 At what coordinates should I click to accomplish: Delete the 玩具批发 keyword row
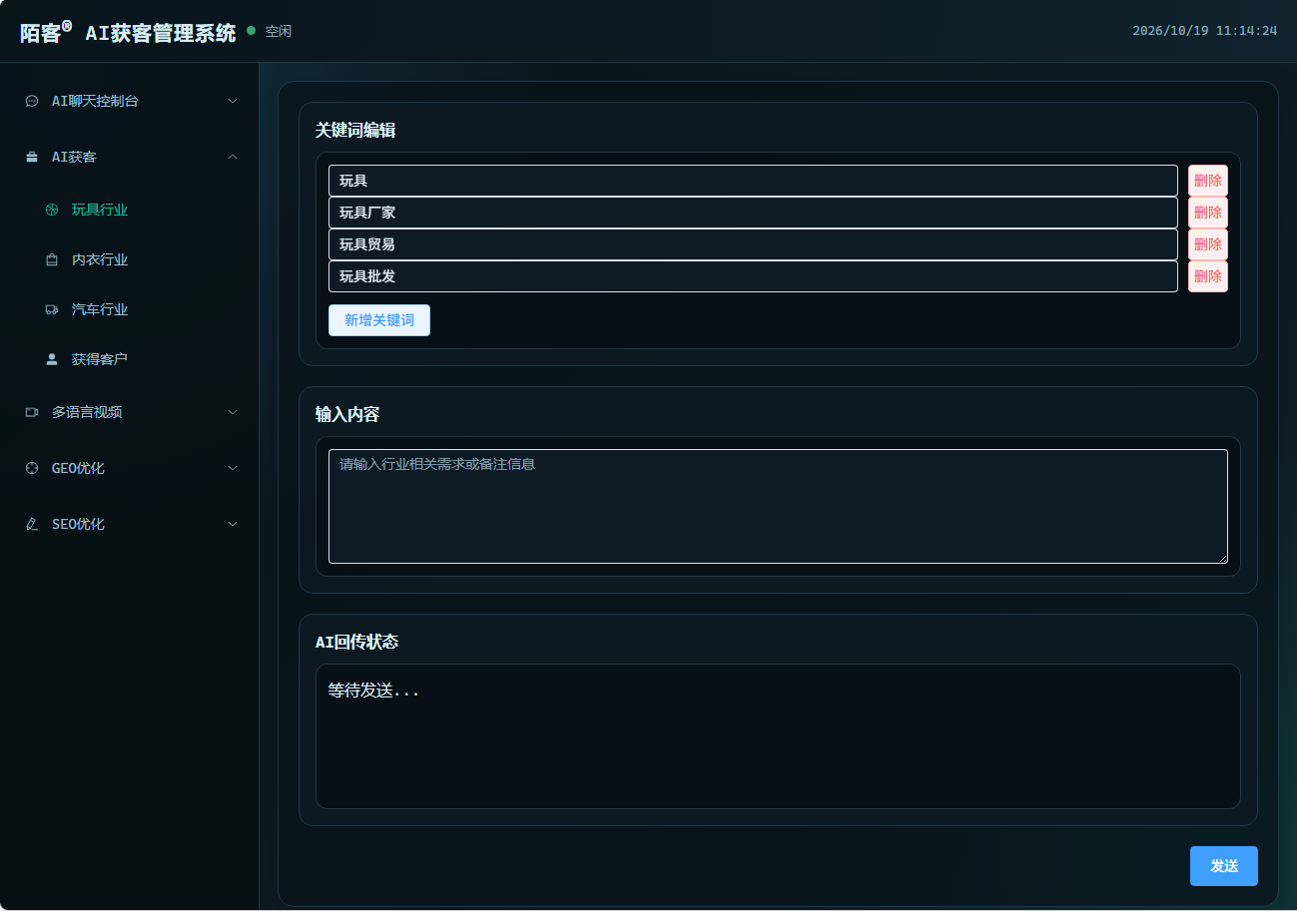click(x=1208, y=276)
